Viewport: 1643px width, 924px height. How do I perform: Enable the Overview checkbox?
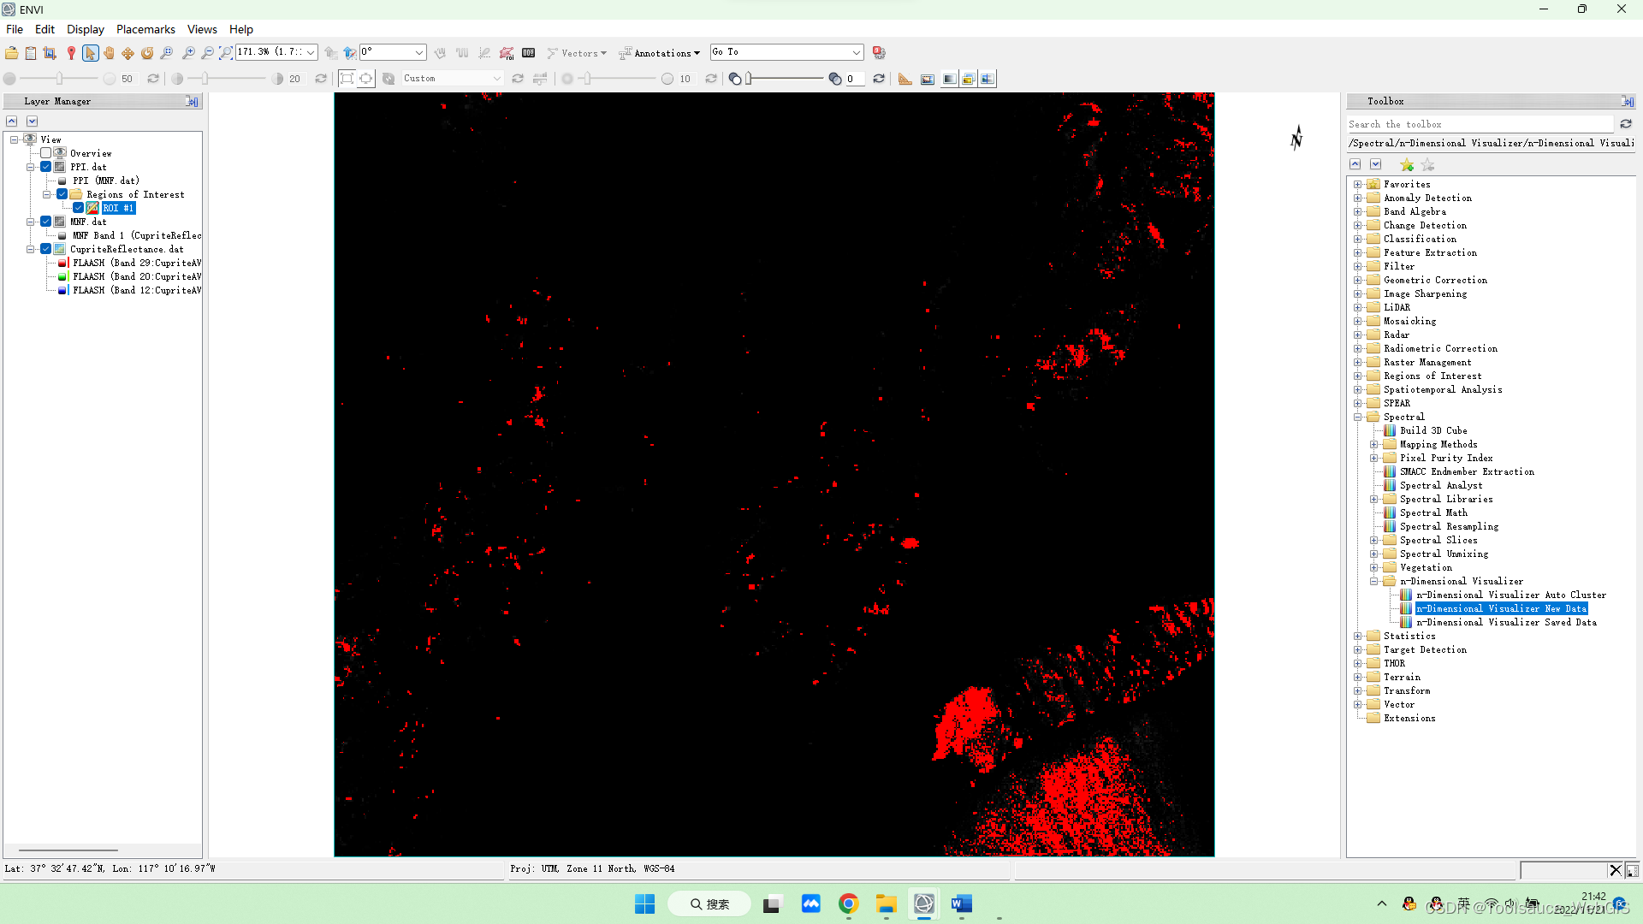pyautogui.click(x=46, y=153)
